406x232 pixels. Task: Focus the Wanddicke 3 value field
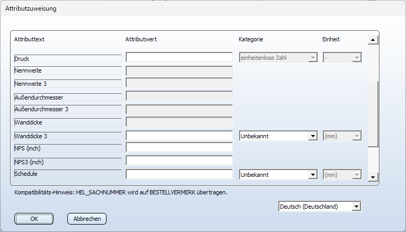coord(179,136)
